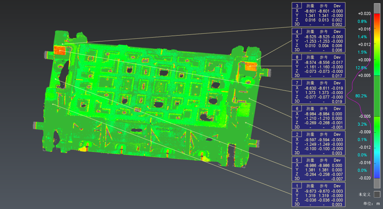Click measured Z value -0.036 in annotation 1

click(x=310, y=200)
